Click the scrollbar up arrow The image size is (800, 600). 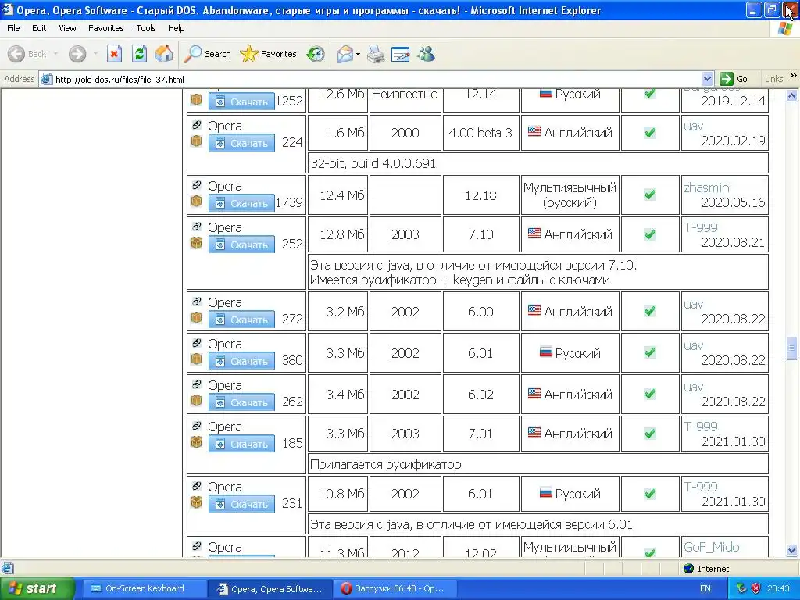[792, 95]
